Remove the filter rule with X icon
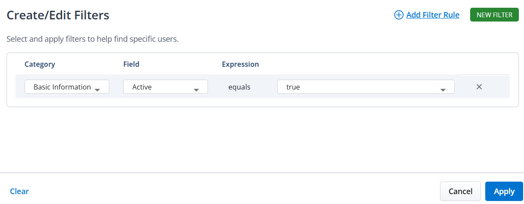 click(x=479, y=87)
